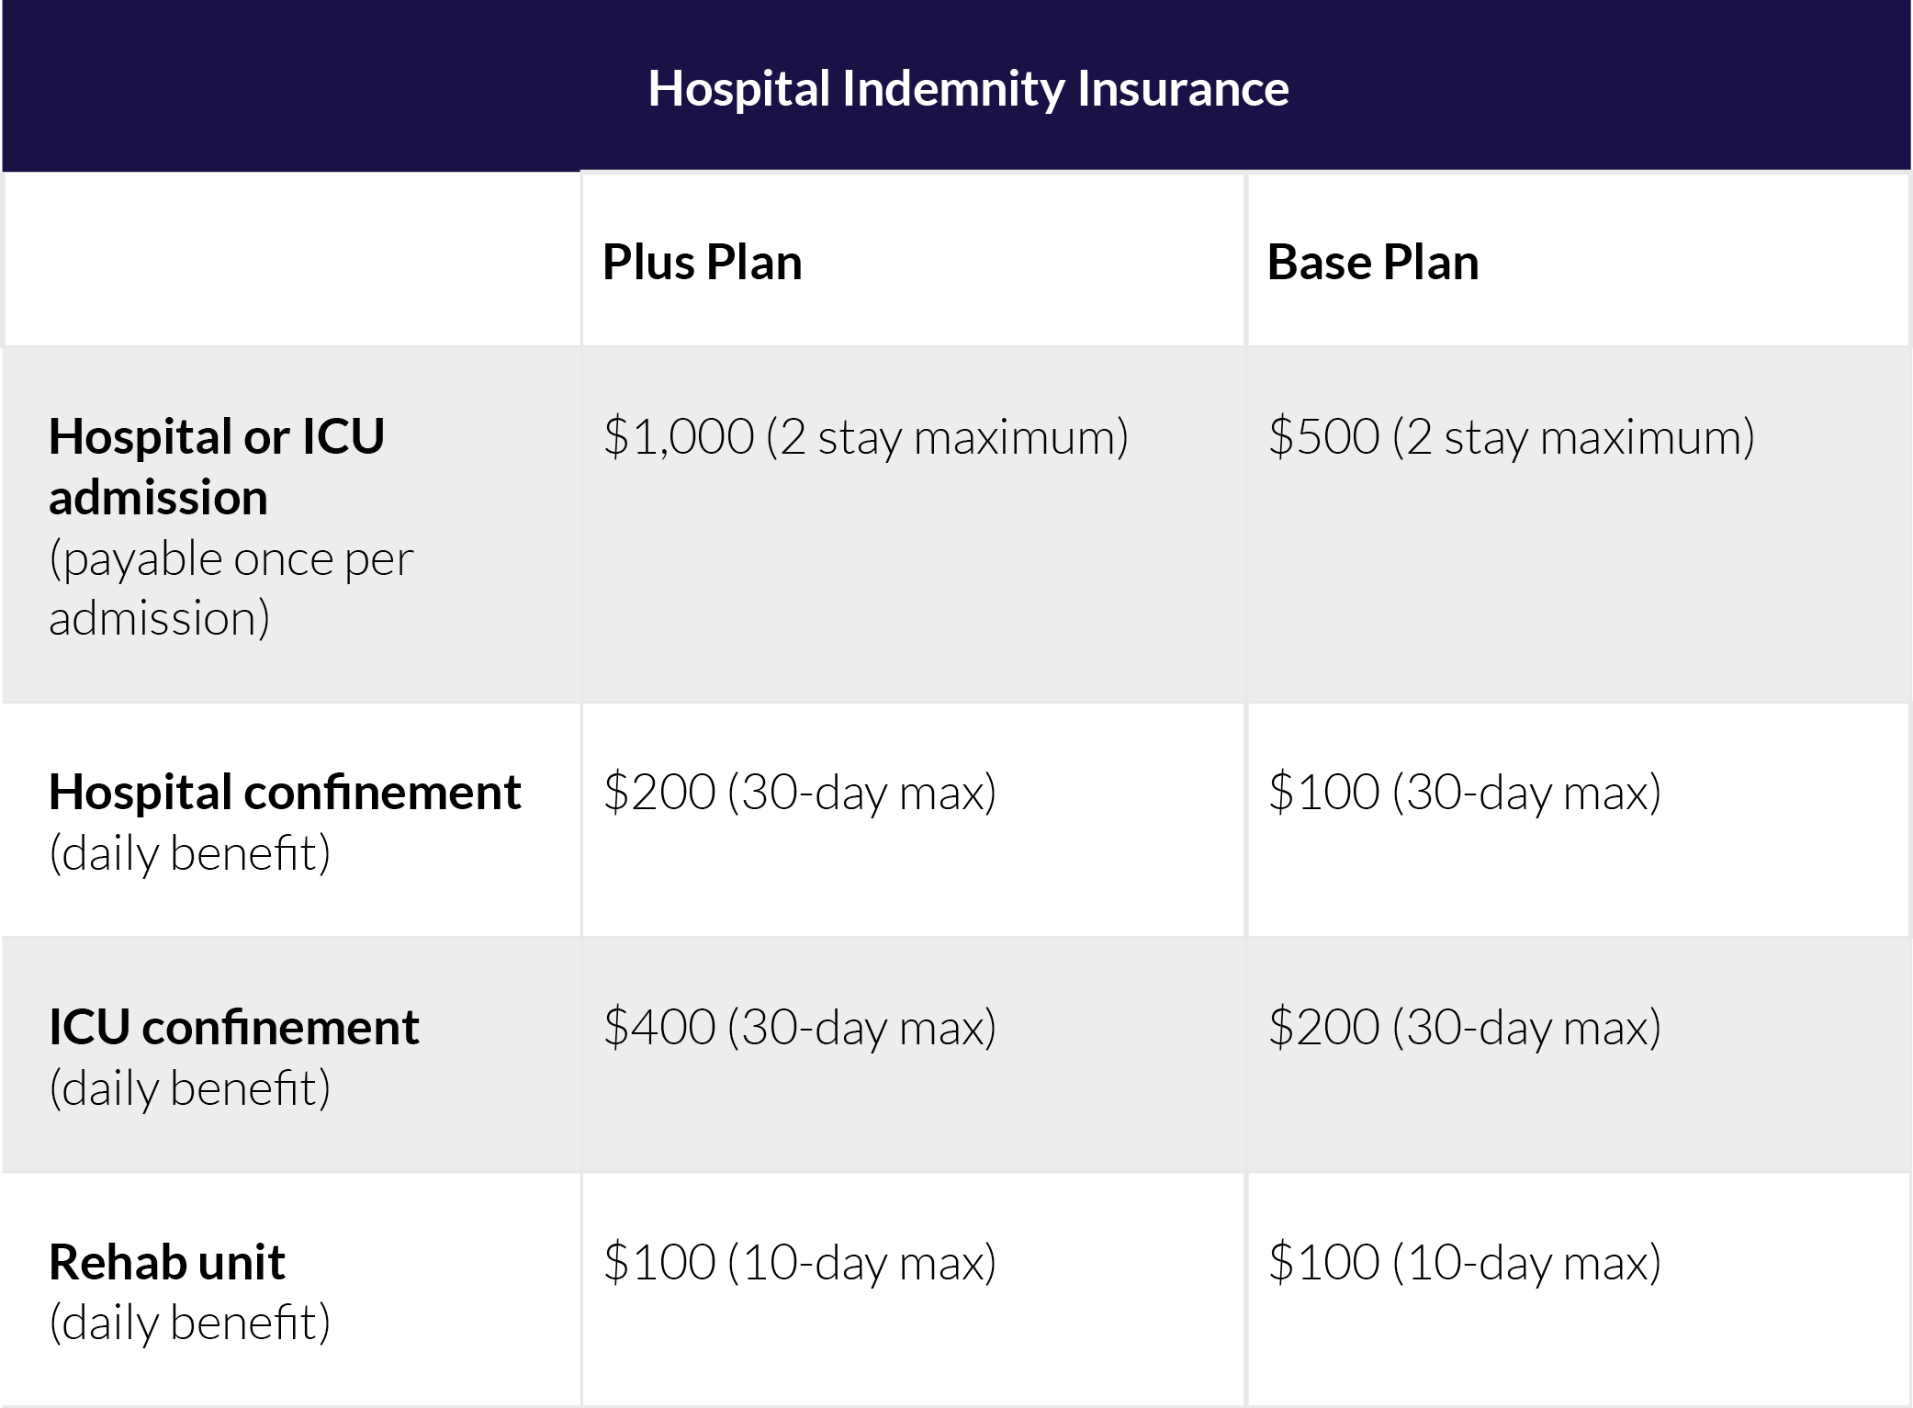This screenshot has width=1913, height=1408.
Task: Click the $400 (30-day max) cell
Action: tap(800, 1027)
